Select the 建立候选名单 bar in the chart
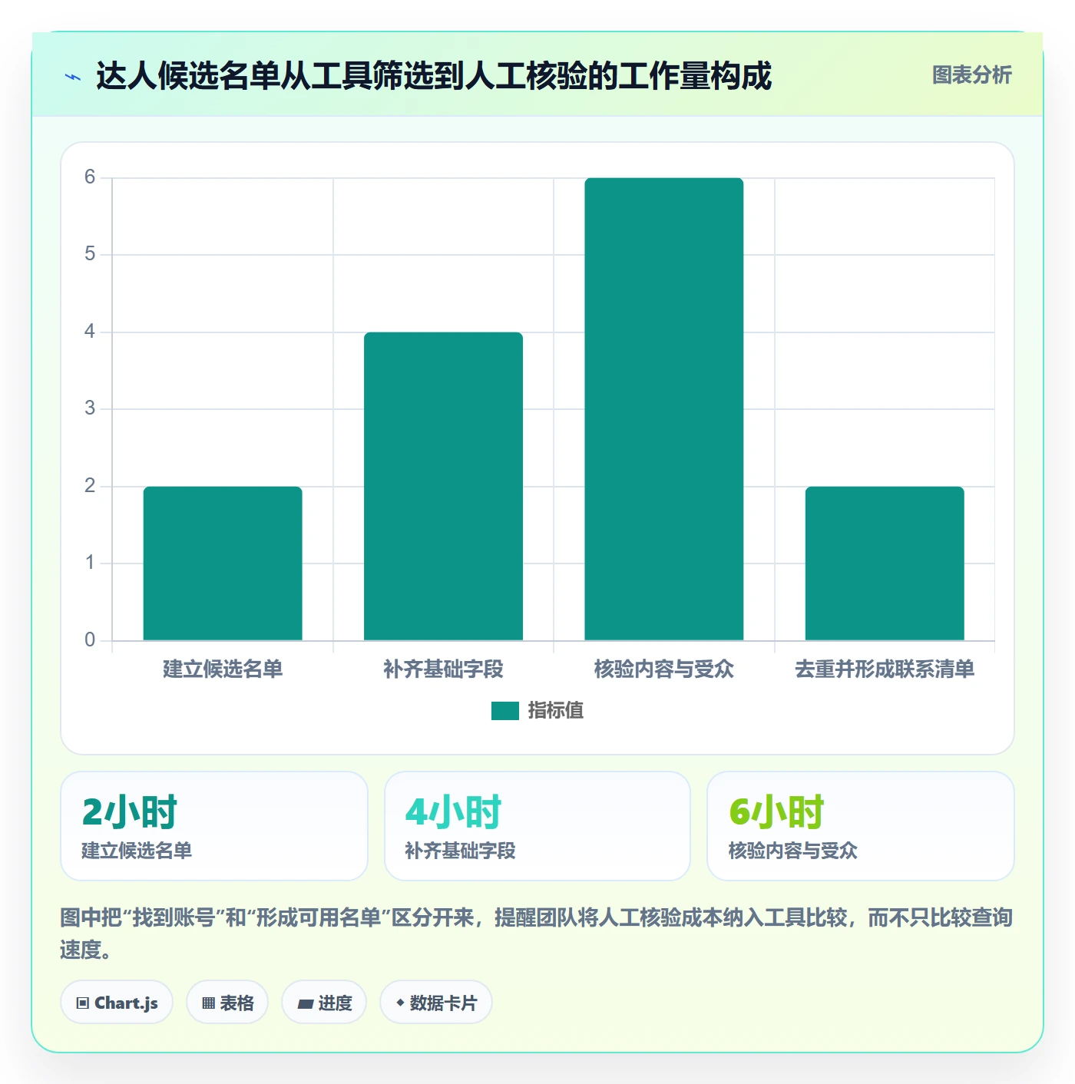 click(223, 563)
